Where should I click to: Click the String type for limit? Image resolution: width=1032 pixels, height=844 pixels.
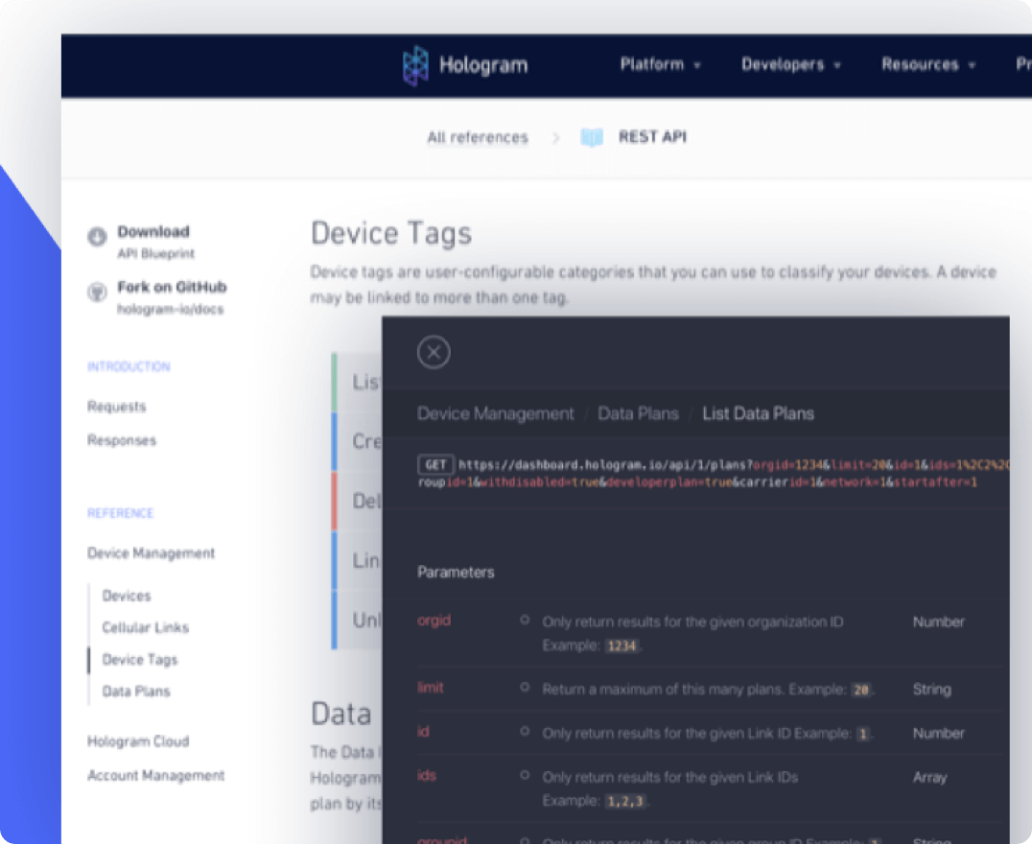coord(931,690)
